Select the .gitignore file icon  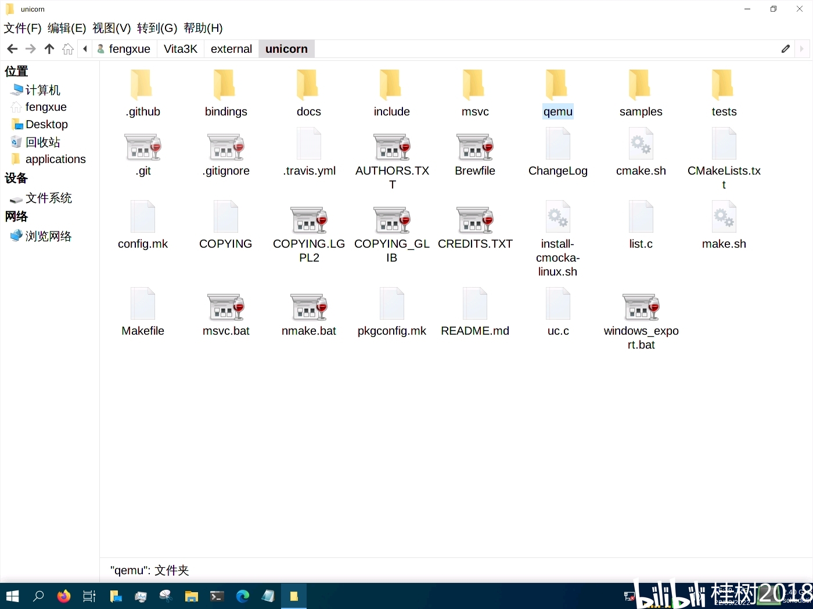click(x=226, y=146)
